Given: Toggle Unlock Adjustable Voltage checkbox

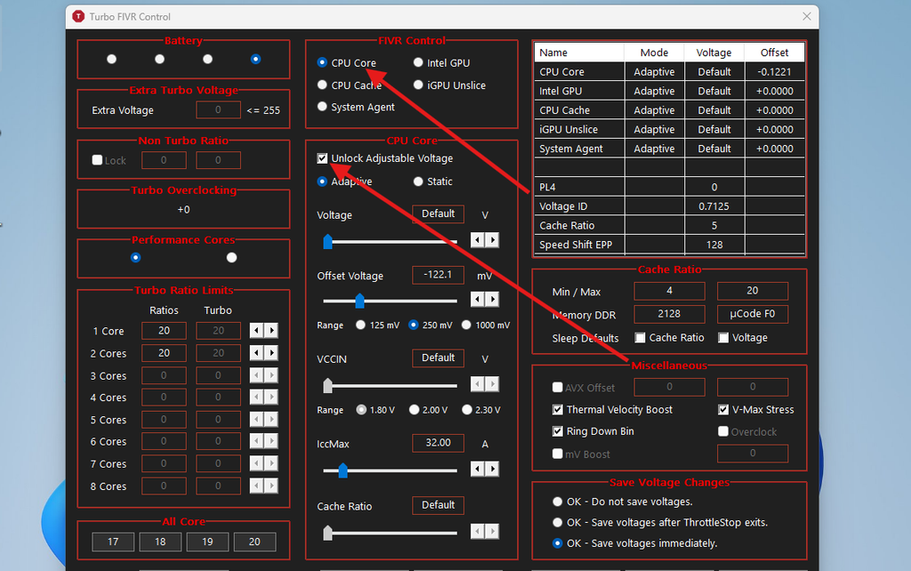Looking at the screenshot, I should tap(322, 158).
